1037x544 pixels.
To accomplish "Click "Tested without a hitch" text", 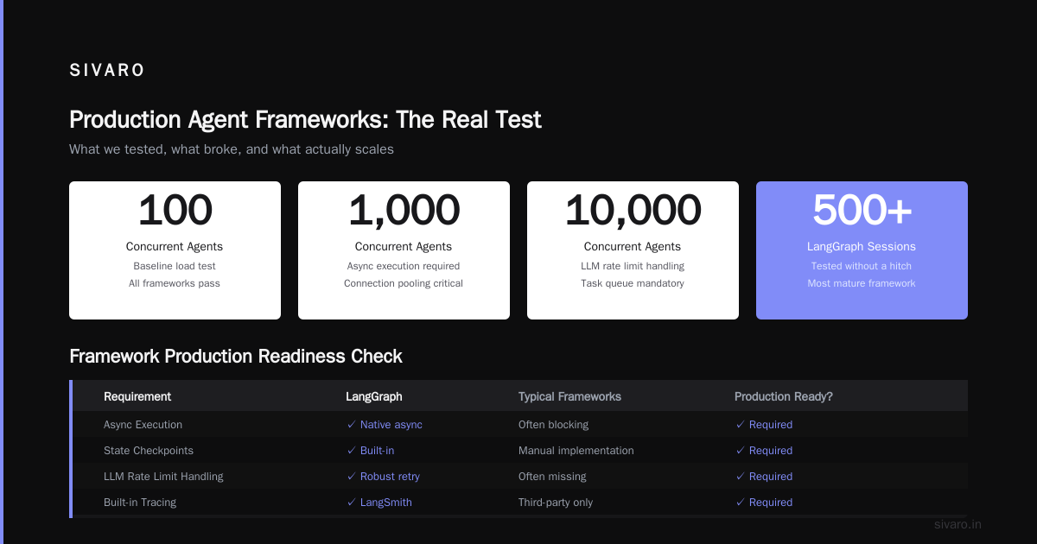I will 862,266.
